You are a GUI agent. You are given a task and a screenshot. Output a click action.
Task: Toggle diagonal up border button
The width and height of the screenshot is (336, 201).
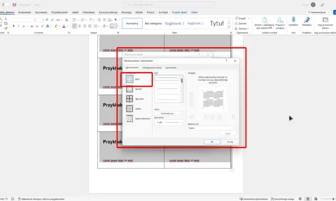tap(192, 117)
